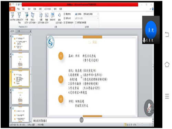Viewport: 172px width, 129px height.
Task: Click the notes pane text field
Action: [92, 120]
